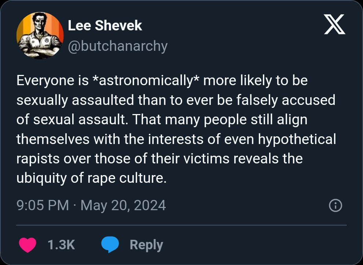The height and width of the screenshot is (265, 363).
Task: Open the "9:05 PM" time link
Action: click(43, 205)
